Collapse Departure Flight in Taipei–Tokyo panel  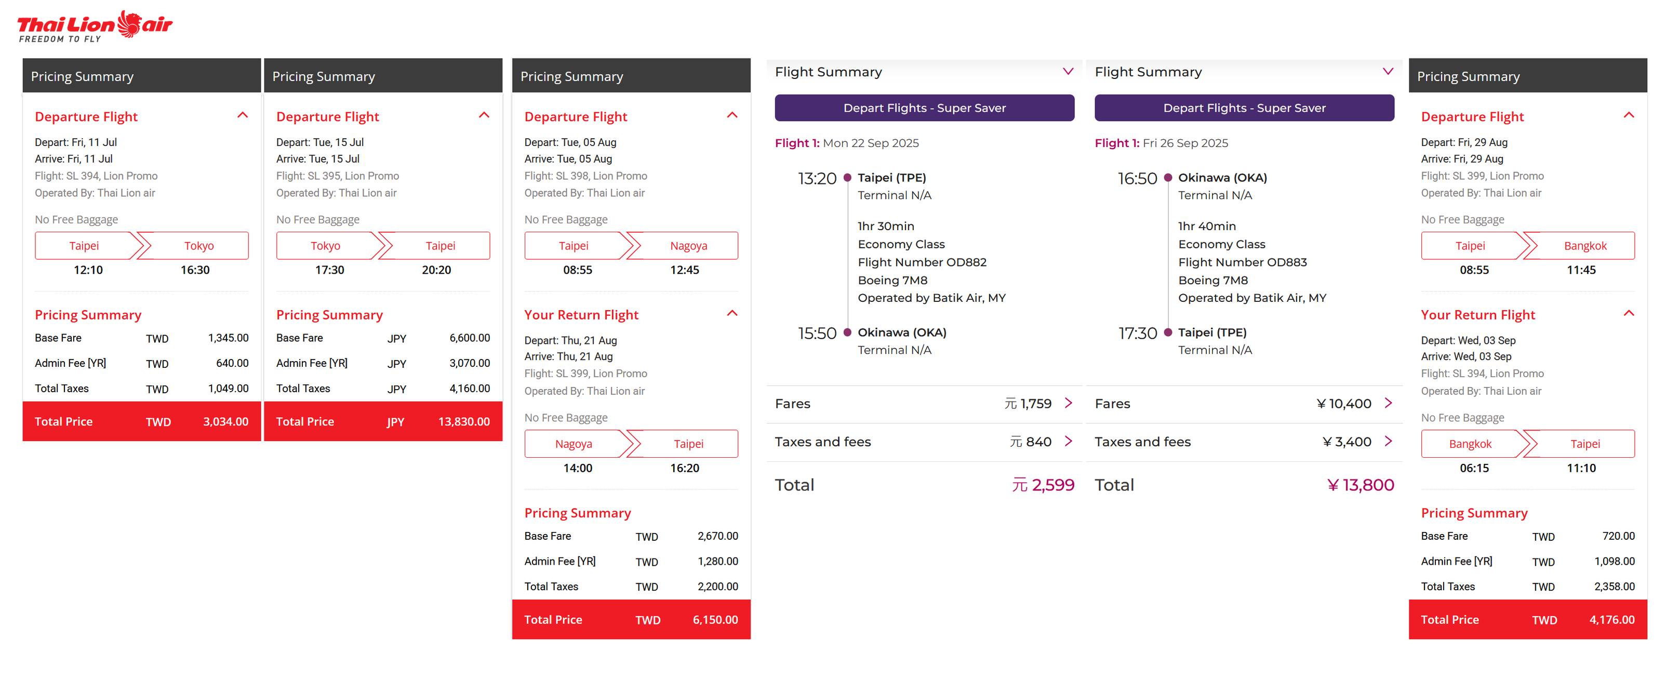243,115
